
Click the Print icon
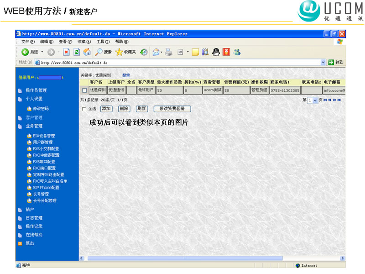[x=168, y=52]
